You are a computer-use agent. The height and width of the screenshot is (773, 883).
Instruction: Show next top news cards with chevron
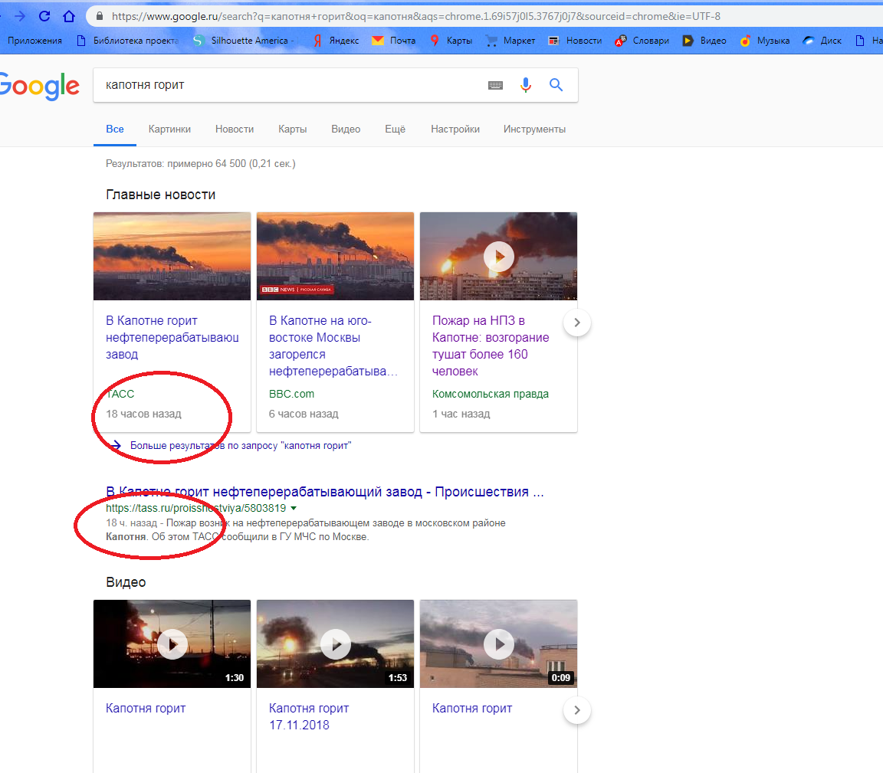click(x=576, y=323)
